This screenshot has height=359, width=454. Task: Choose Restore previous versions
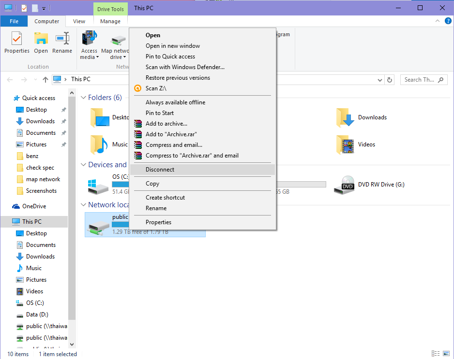pyautogui.click(x=202, y=78)
